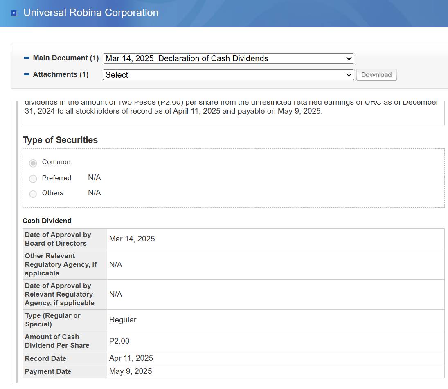Select the Others radio button

pyautogui.click(x=33, y=194)
